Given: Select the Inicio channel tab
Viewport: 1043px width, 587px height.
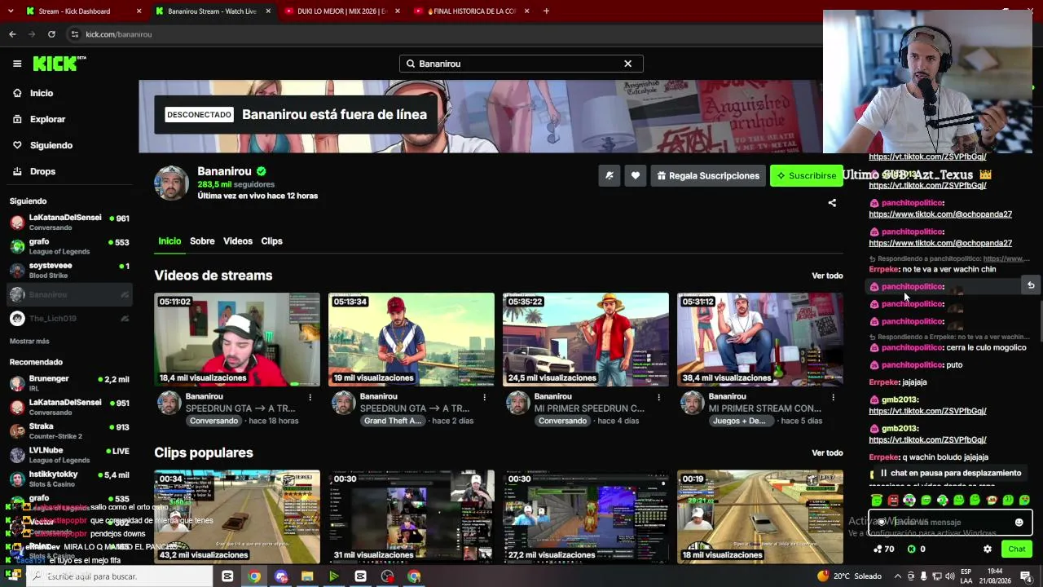Looking at the screenshot, I should tap(169, 241).
